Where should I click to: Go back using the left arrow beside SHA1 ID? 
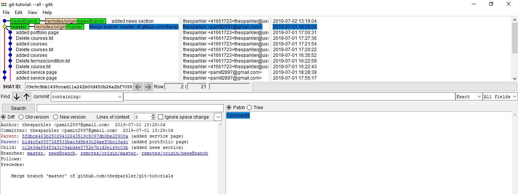point(138,87)
